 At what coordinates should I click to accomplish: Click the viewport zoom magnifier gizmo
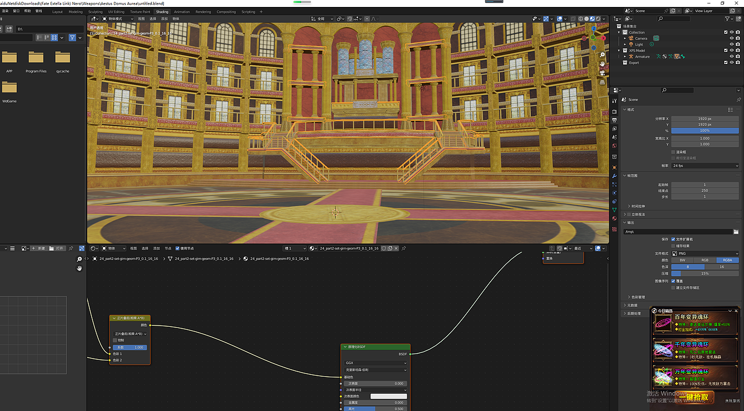pos(603,55)
